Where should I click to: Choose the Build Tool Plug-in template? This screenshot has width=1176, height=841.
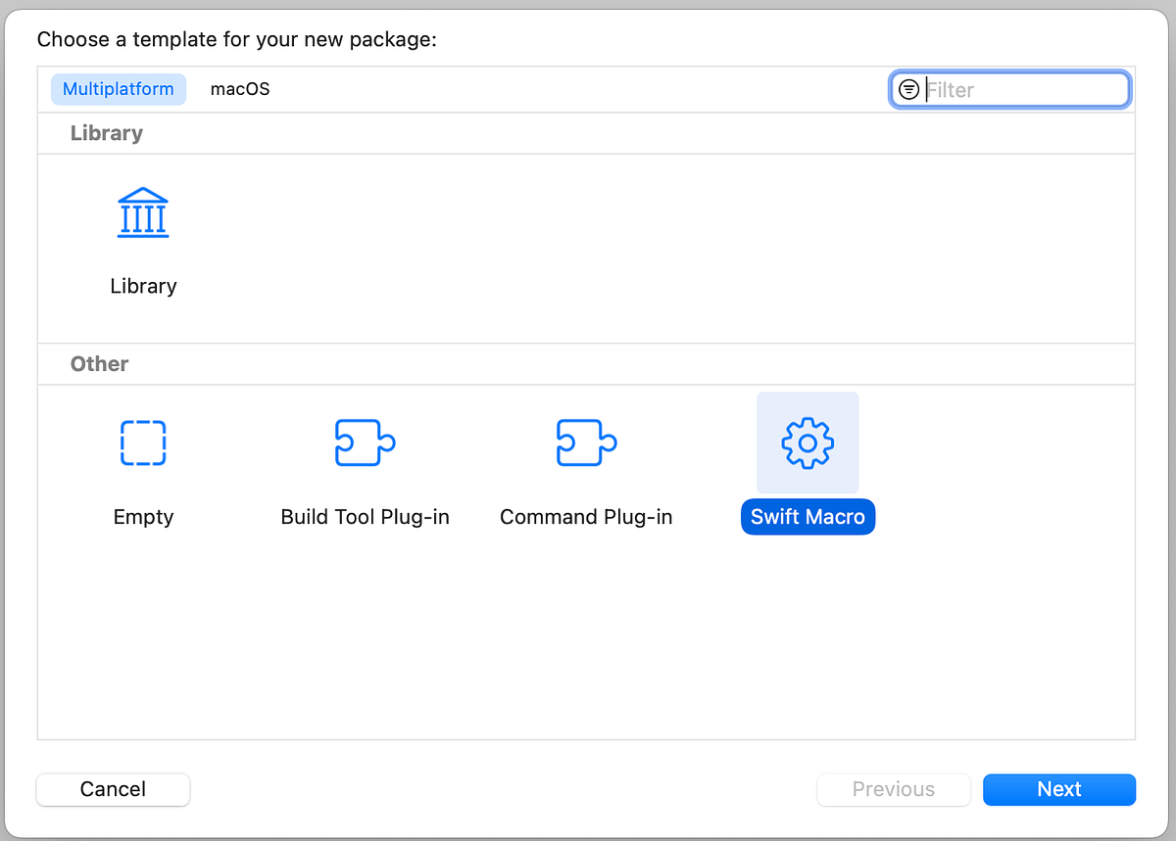(x=365, y=443)
